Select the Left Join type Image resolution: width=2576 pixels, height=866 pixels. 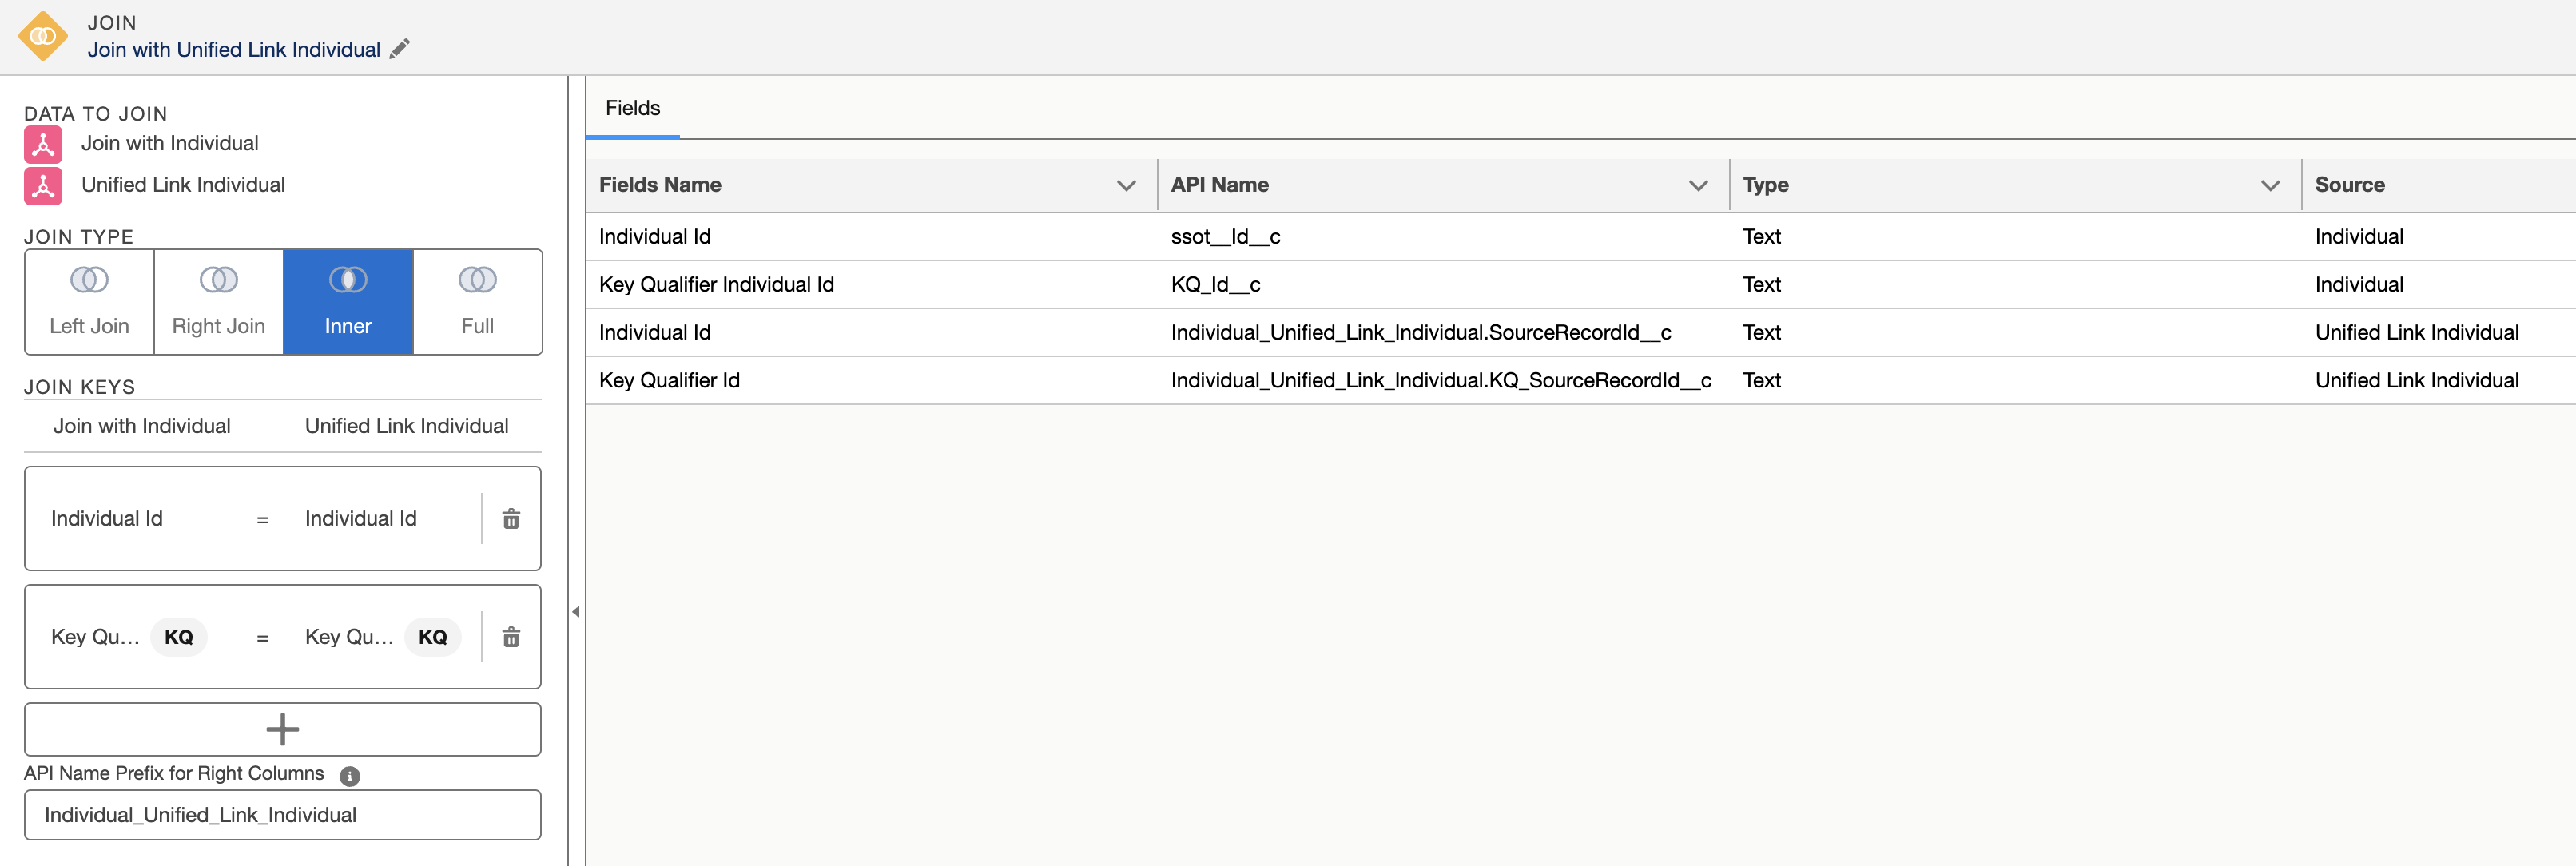[88, 301]
